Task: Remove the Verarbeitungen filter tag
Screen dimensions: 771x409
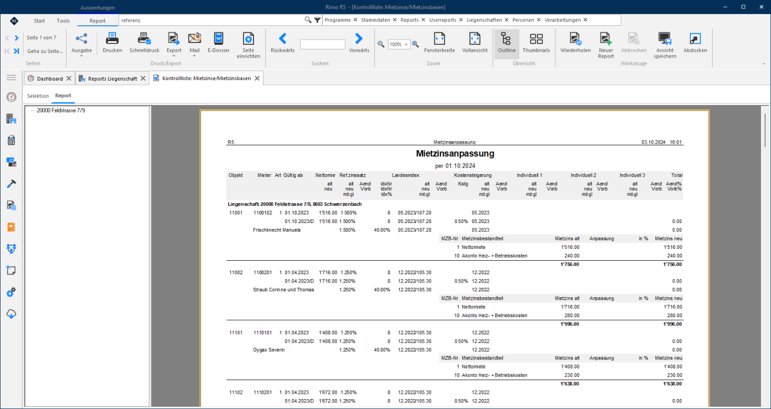Action: tap(585, 20)
